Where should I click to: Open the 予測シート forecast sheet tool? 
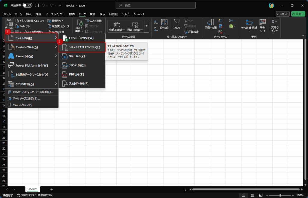click(263, 25)
